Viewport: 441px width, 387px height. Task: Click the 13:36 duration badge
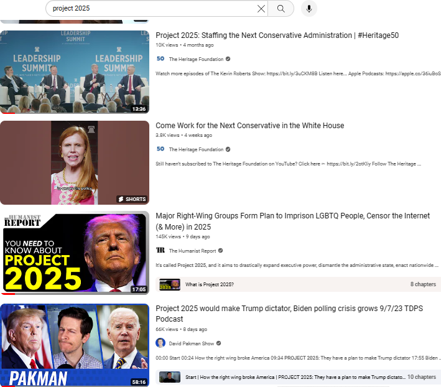[x=139, y=109]
